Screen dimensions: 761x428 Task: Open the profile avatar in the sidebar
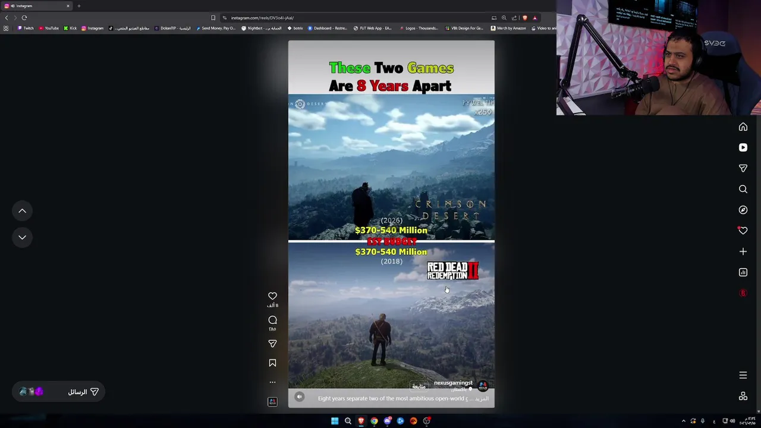[x=743, y=293]
